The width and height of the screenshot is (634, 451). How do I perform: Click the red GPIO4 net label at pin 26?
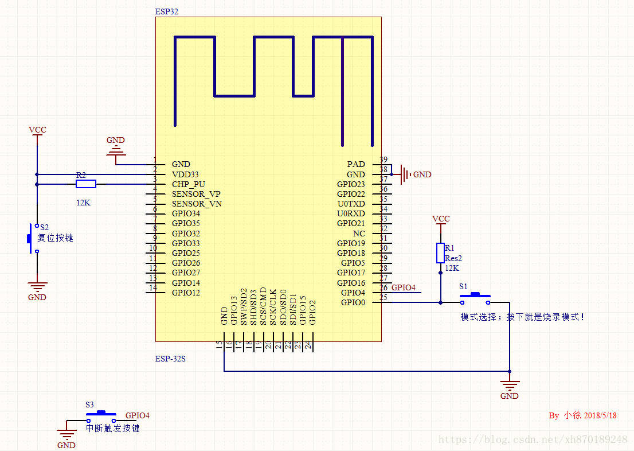tap(403, 287)
